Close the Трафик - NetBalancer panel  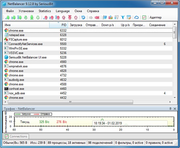click(x=175, y=108)
